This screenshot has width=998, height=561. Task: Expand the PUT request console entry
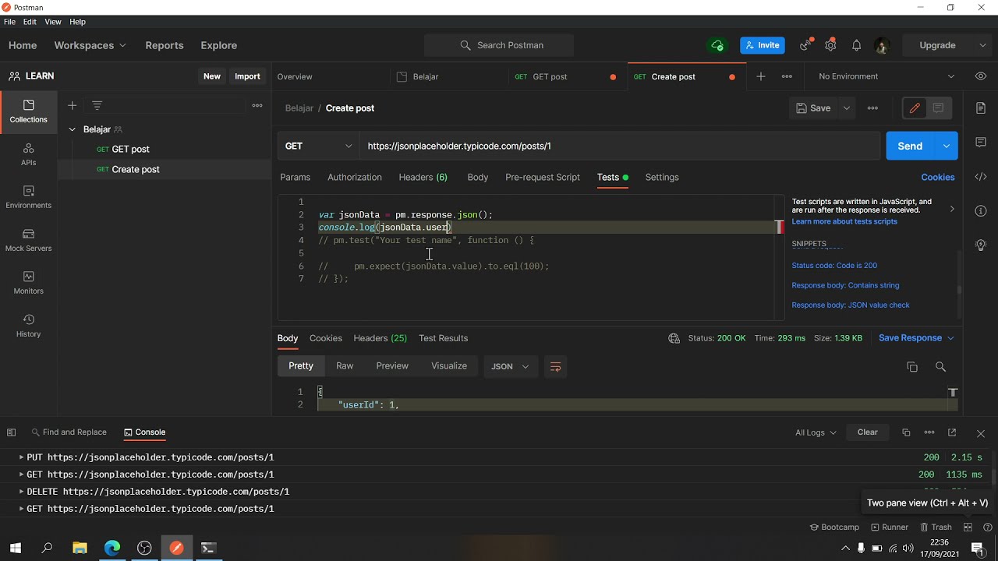22,457
